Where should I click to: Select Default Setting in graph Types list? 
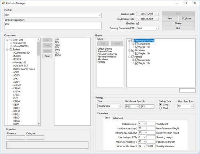pos(104,49)
